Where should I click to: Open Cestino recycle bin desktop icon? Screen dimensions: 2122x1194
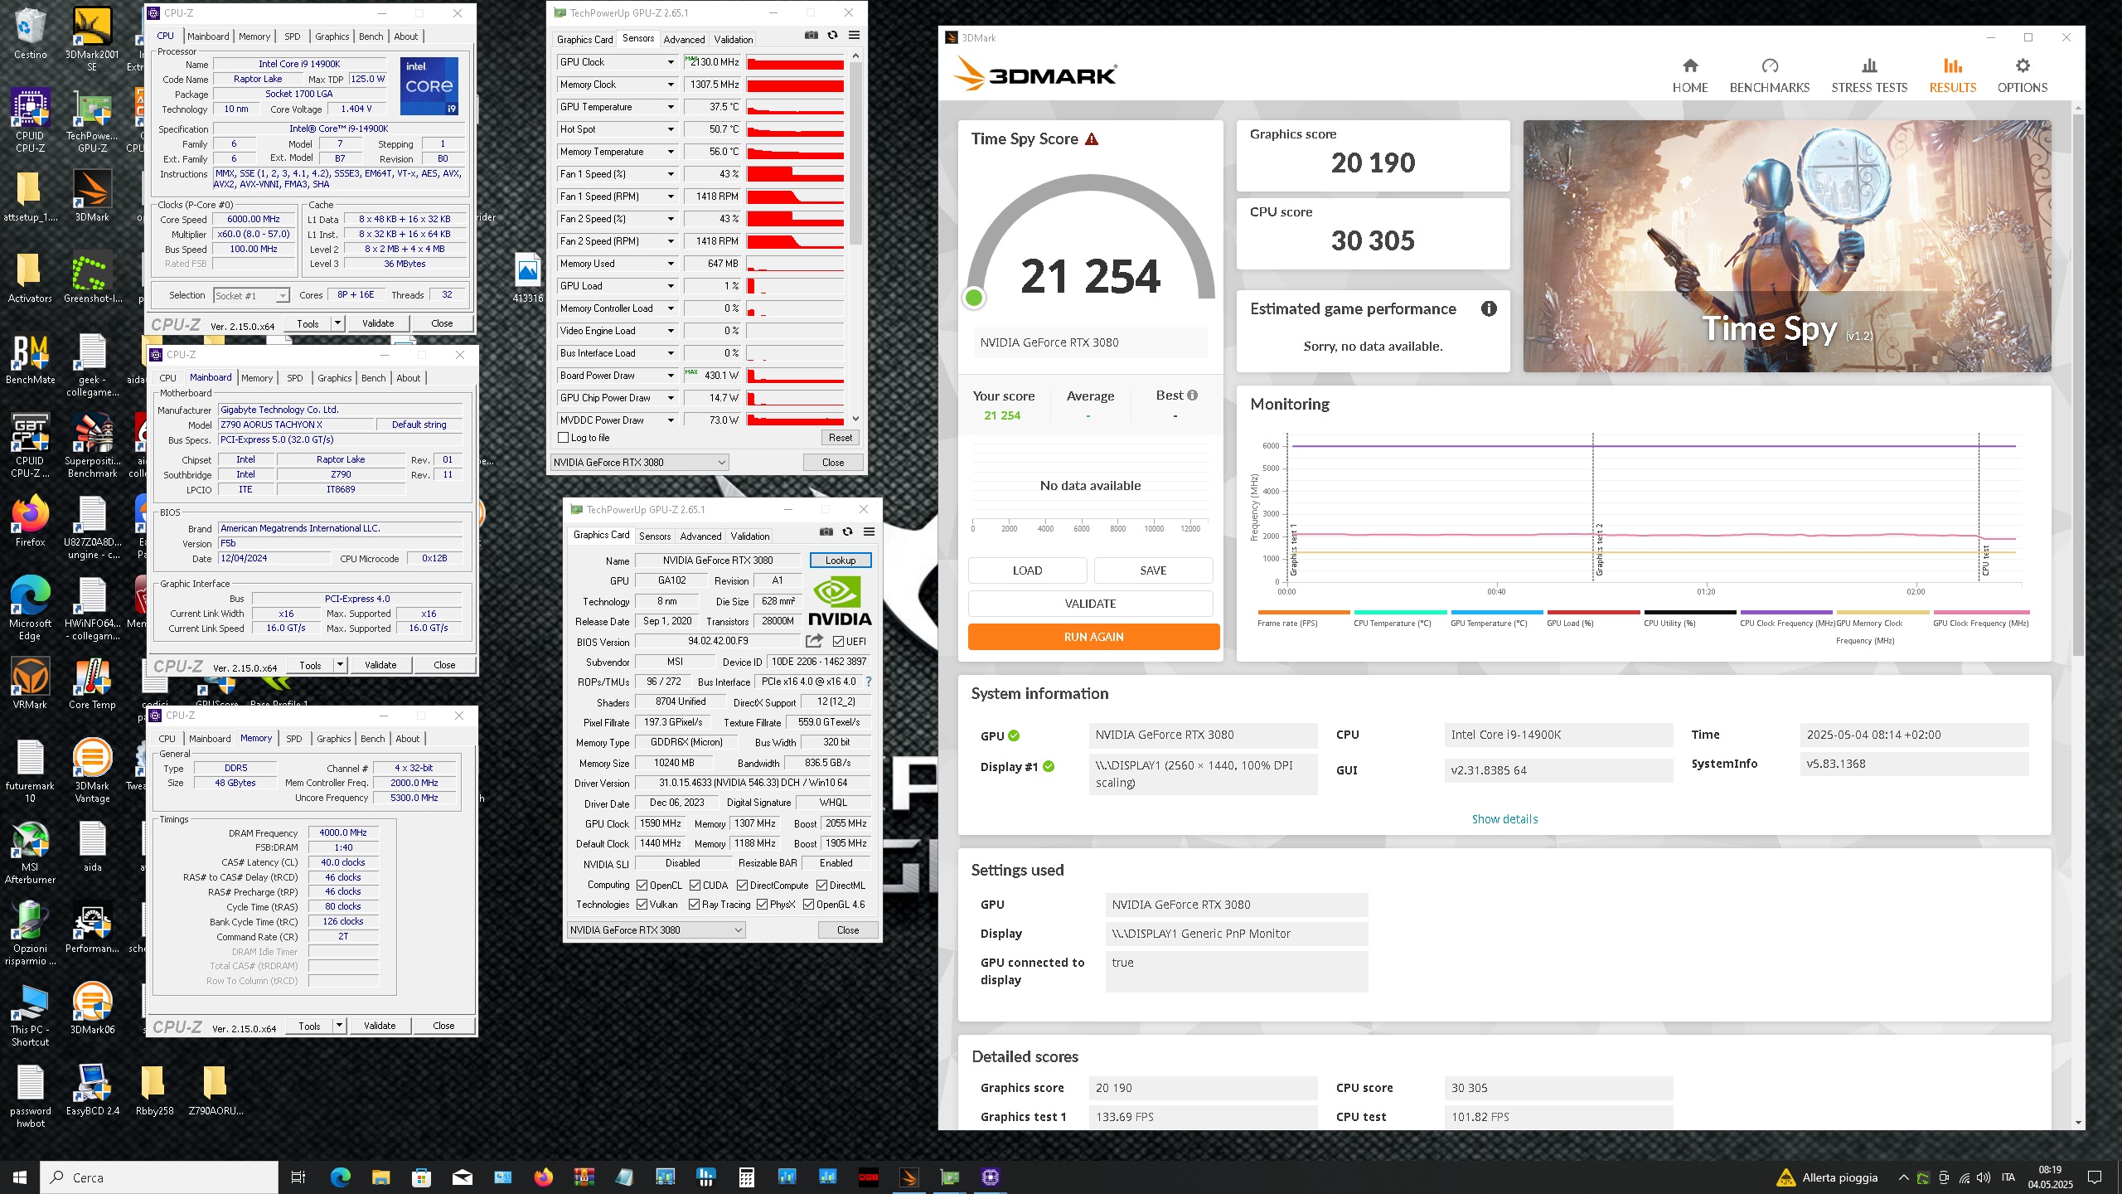pyautogui.click(x=30, y=35)
